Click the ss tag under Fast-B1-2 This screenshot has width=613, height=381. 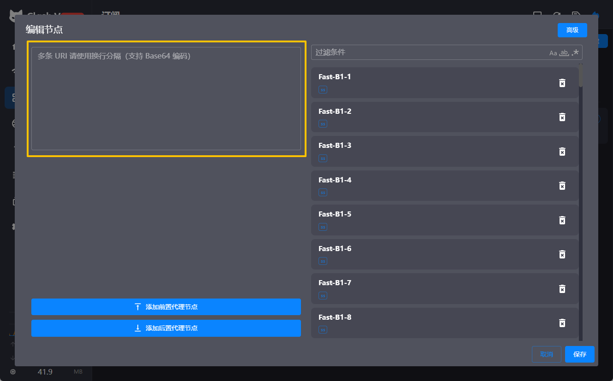[x=323, y=124]
